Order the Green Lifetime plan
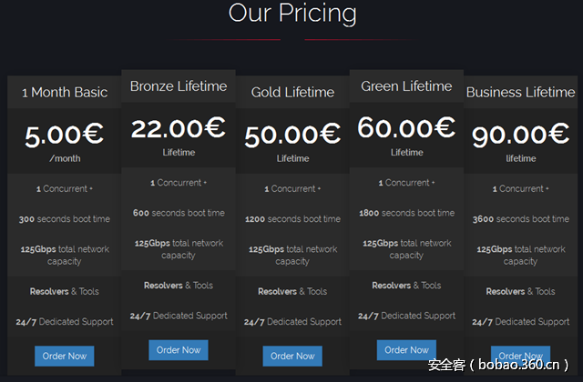 pyautogui.click(x=406, y=349)
